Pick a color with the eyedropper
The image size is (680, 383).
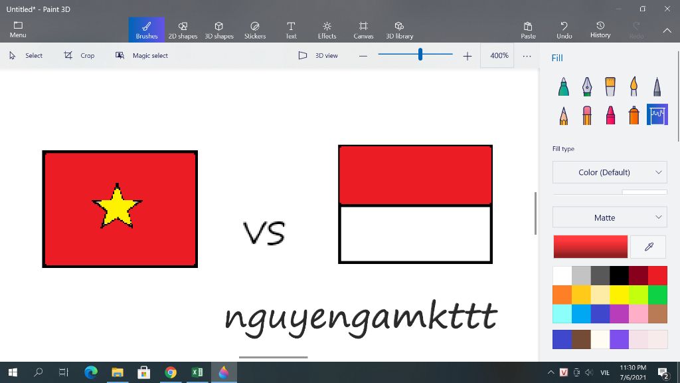pos(648,247)
